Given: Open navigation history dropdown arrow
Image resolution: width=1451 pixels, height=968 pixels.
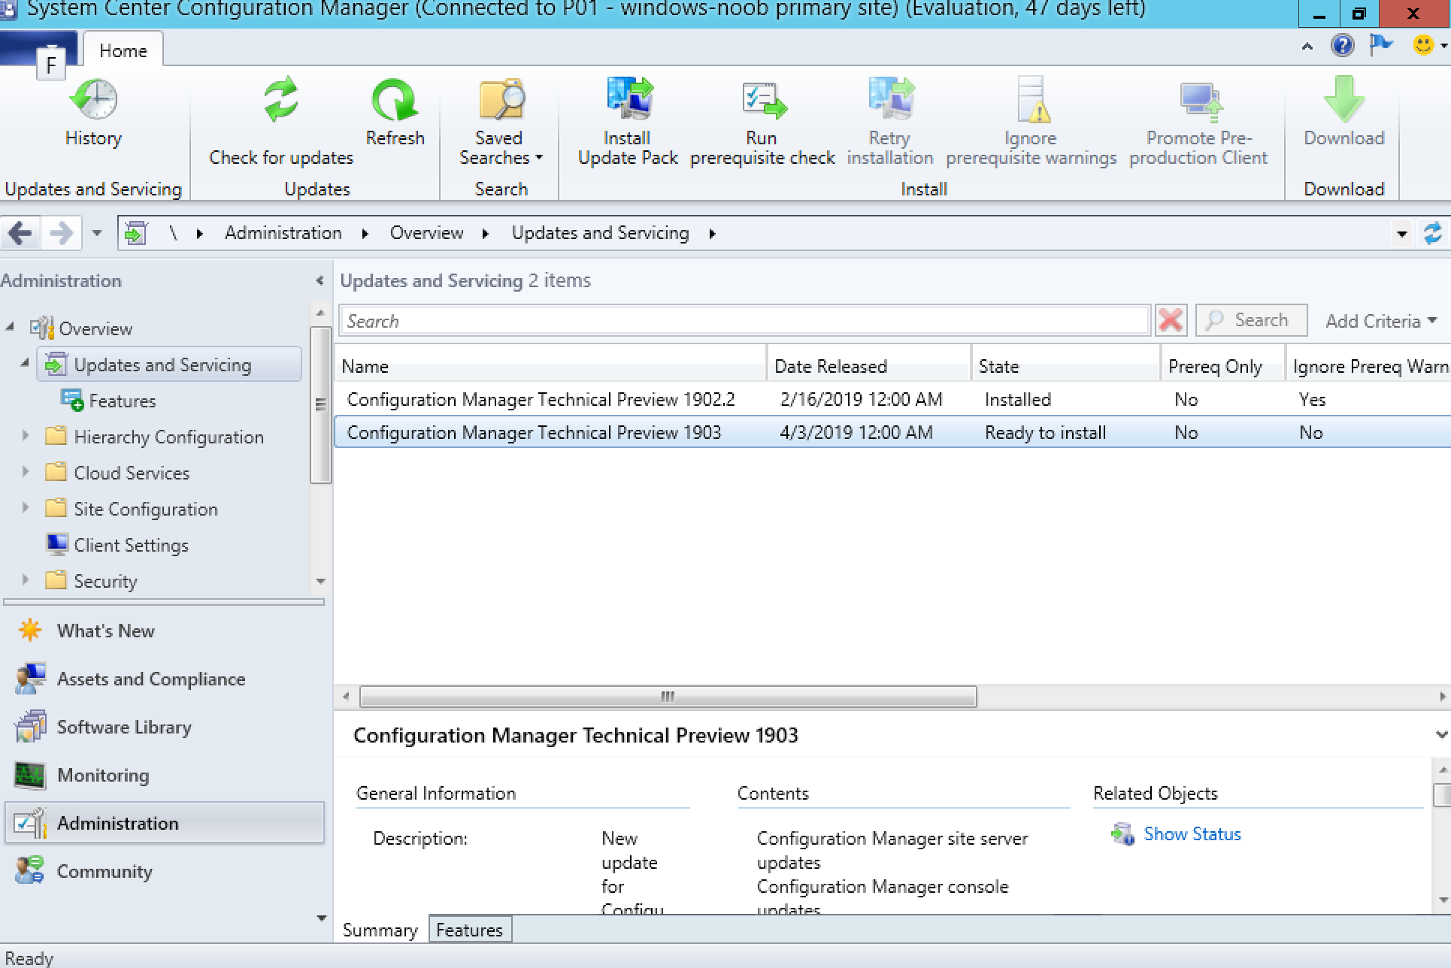Looking at the screenshot, I should [97, 233].
